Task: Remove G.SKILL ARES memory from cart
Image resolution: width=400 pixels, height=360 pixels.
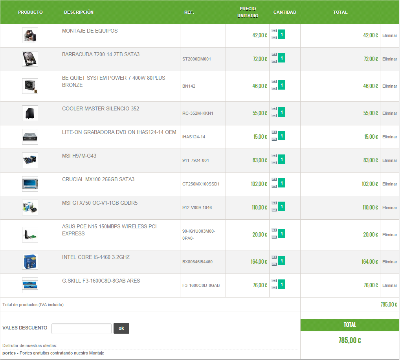Action: 389,285
